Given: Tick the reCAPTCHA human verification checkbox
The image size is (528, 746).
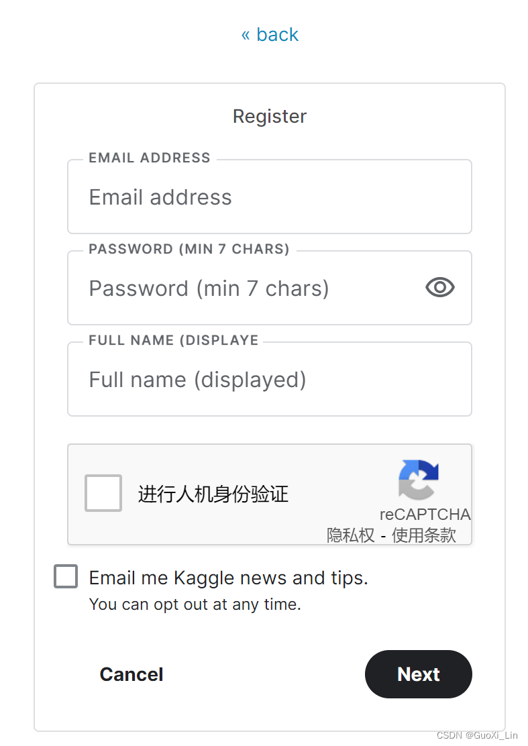Looking at the screenshot, I should point(103,493).
